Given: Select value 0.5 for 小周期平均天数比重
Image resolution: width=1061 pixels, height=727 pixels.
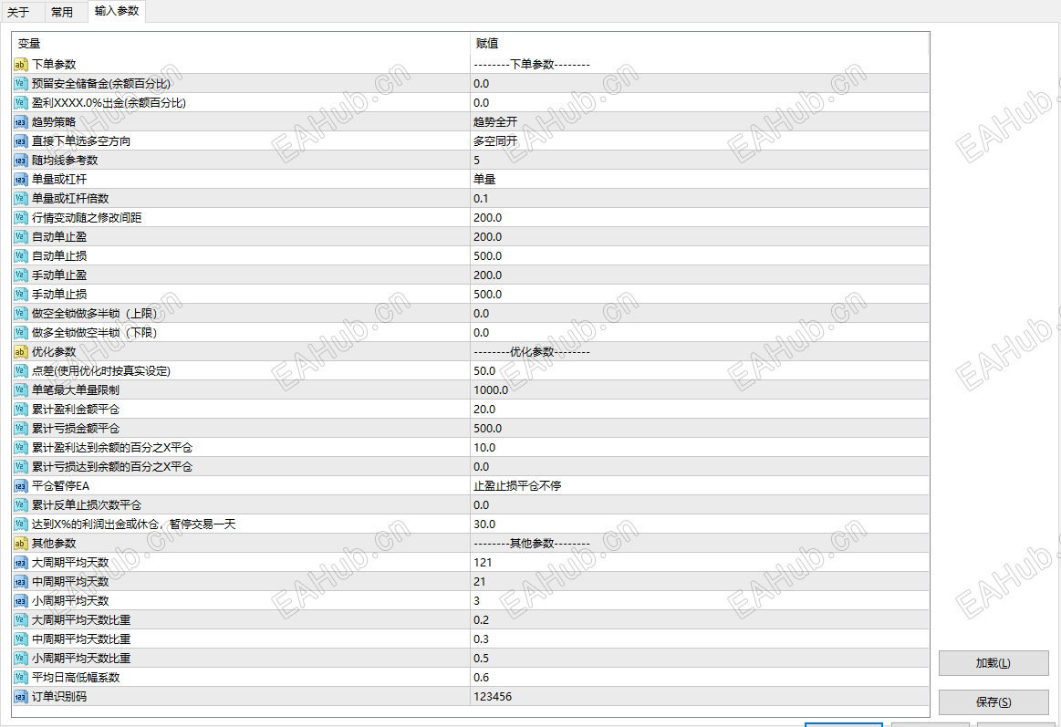Looking at the screenshot, I should pos(700,658).
